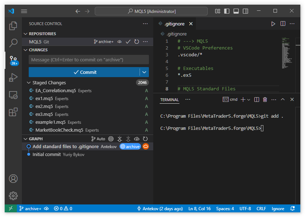
Task: Collapse the Changes section
Action: [25, 50]
